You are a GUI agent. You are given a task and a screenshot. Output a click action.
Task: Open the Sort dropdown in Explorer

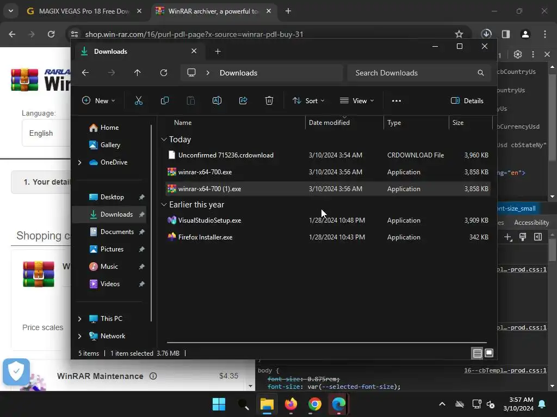(x=308, y=100)
